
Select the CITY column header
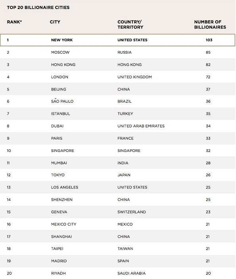coord(55,22)
